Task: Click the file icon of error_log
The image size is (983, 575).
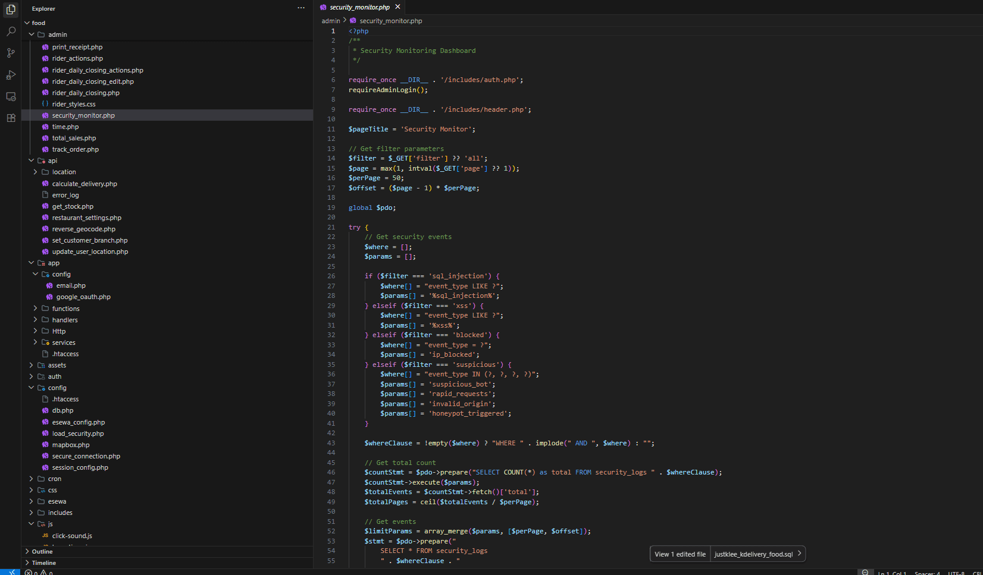Action: 45,195
